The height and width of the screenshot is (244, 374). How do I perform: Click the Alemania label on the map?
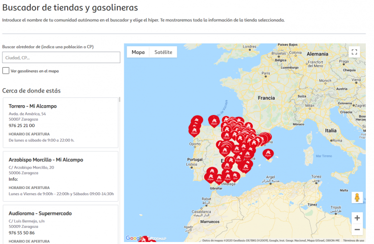tap(317, 54)
